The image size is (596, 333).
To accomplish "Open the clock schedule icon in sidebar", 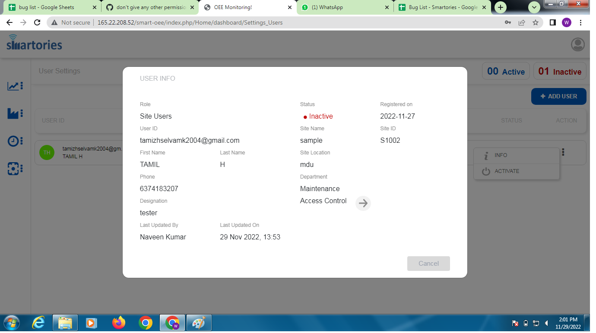I will pos(14,141).
